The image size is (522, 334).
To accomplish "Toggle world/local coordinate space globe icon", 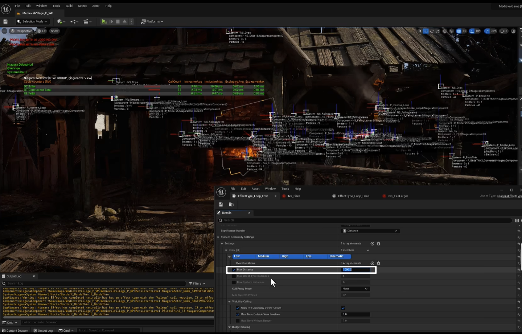I will pos(445,31).
